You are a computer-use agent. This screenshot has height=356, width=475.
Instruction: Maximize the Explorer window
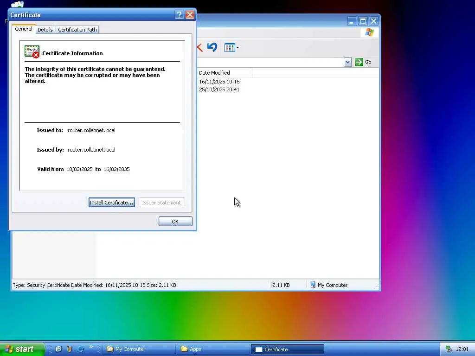click(x=363, y=21)
